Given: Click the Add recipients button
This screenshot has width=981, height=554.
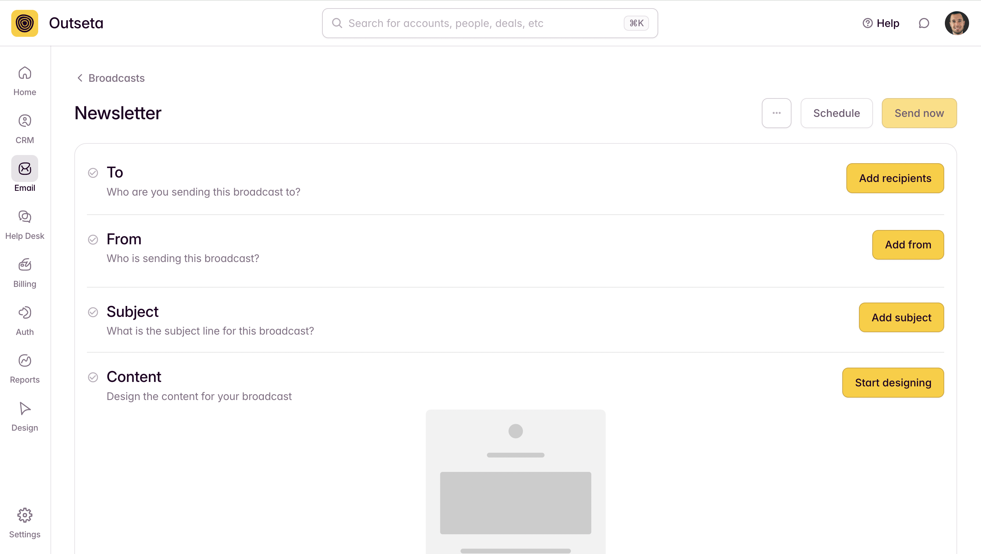Looking at the screenshot, I should [894, 178].
